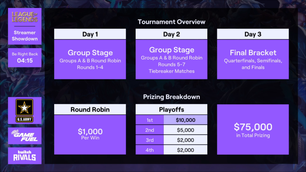Click the U.S. Army star logo
The width and height of the screenshot is (306, 172).
[25, 110]
